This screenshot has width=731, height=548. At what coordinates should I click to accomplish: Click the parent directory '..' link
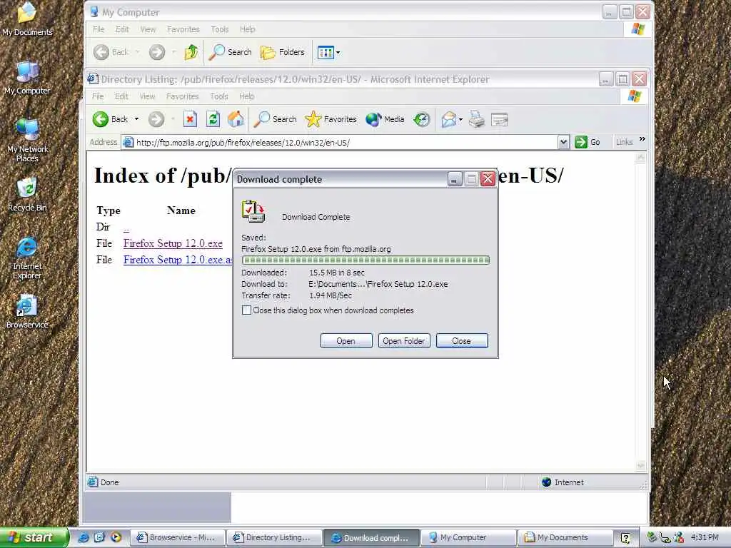pos(126,228)
